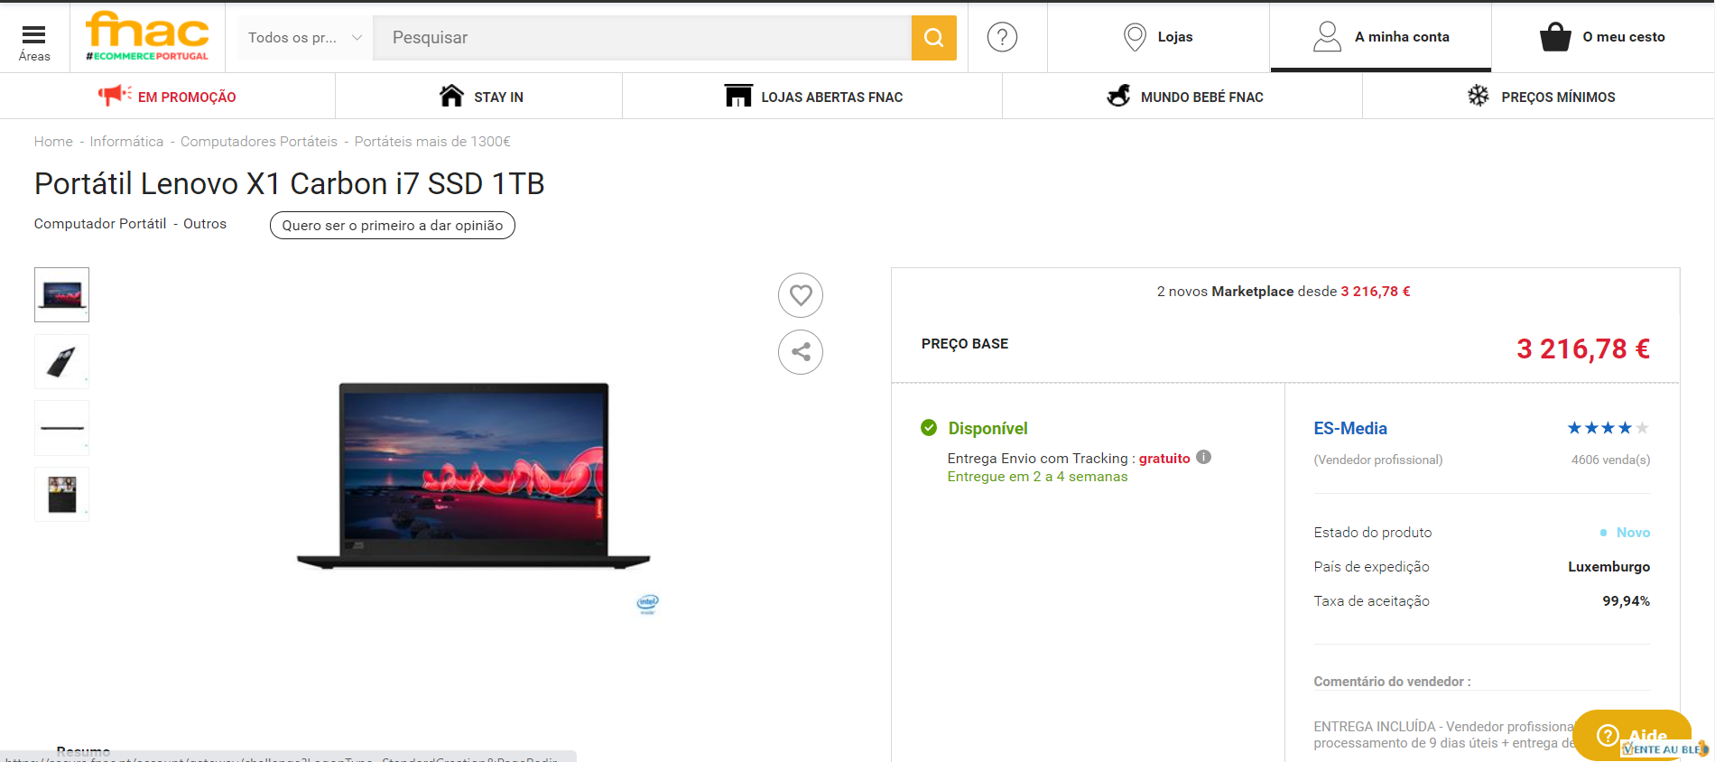Image resolution: width=1715 pixels, height=762 pixels.
Task: Click the main Lenovo laptop product image
Action: 474,476
